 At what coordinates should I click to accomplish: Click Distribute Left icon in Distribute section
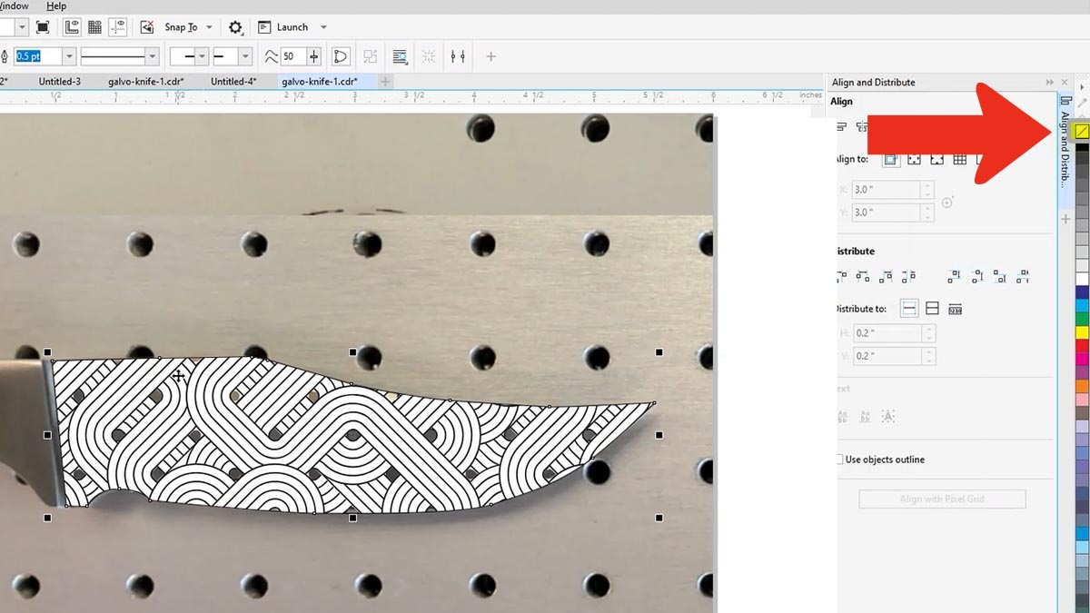pyautogui.click(x=841, y=276)
